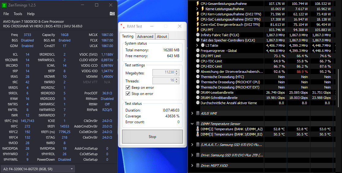342x173 pixels.
Task: Expand the S.M.A.R.T.: Samsung SSD 970 EVO group
Action: 192,145
